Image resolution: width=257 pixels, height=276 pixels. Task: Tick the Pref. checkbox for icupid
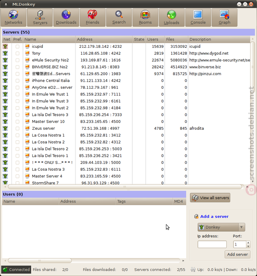tap(17, 46)
